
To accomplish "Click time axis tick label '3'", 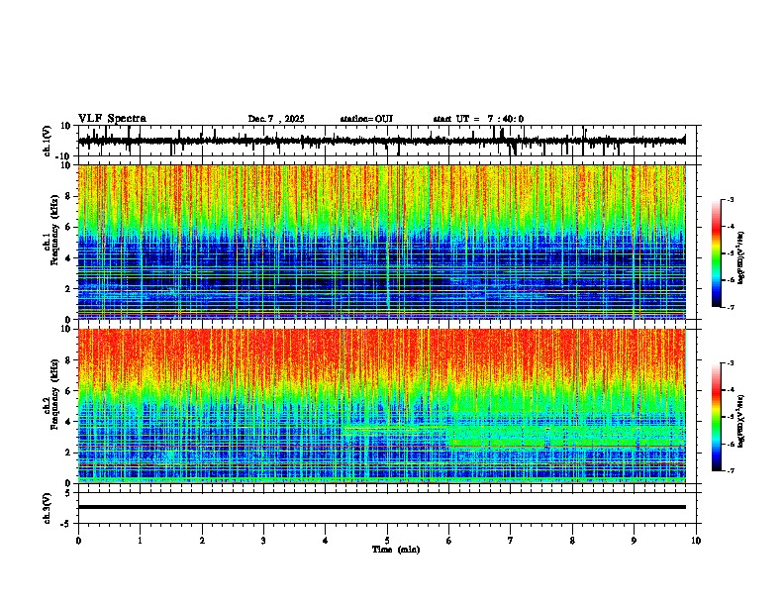I will [263, 541].
